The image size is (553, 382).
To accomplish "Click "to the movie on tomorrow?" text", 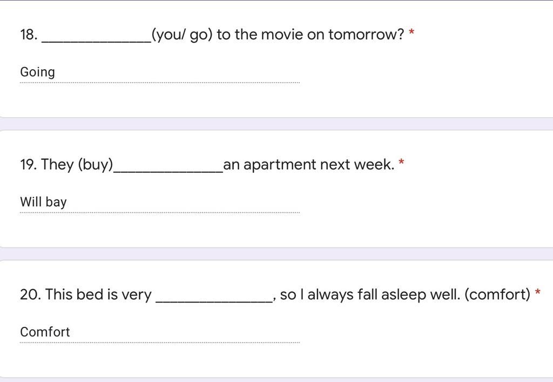I will pos(311,35).
